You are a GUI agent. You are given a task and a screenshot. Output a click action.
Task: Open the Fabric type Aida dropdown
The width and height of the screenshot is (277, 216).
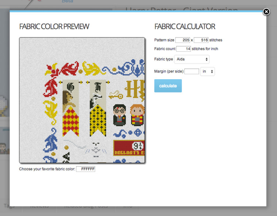coord(192,59)
